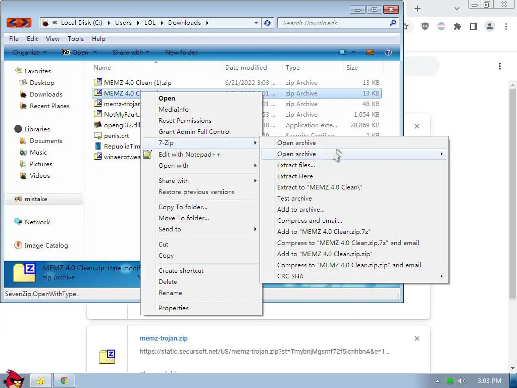Screen dimensions: 517x388
Task: Click the uBlock shield extension icon
Action: 425,26
